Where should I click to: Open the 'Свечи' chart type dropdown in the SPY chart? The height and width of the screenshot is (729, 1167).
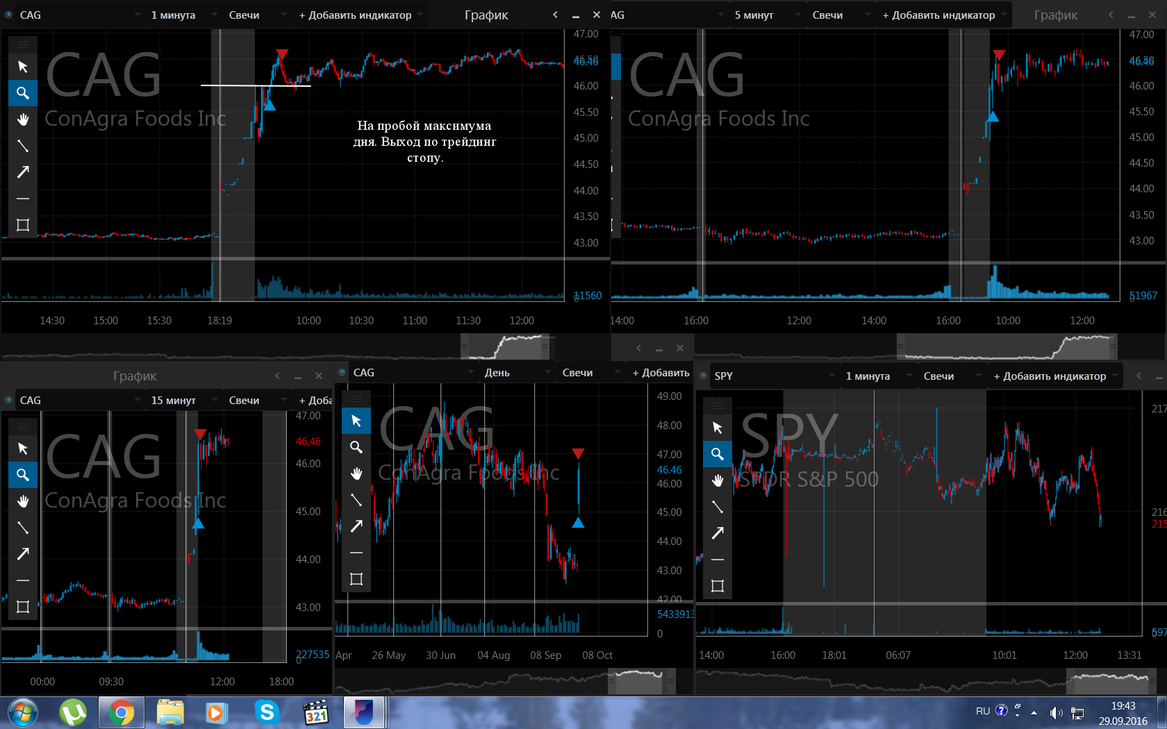coord(952,376)
